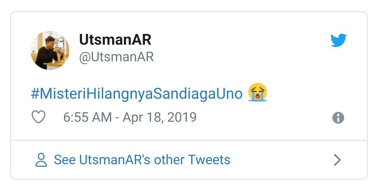Viewport: 378px width, 188px height.
Task: Expand other tweets using the right chevron
Action: coord(337,160)
